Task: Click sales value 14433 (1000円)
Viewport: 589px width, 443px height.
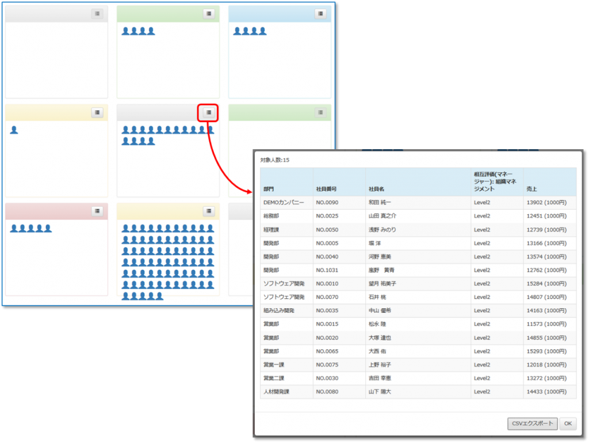Action: click(546, 392)
